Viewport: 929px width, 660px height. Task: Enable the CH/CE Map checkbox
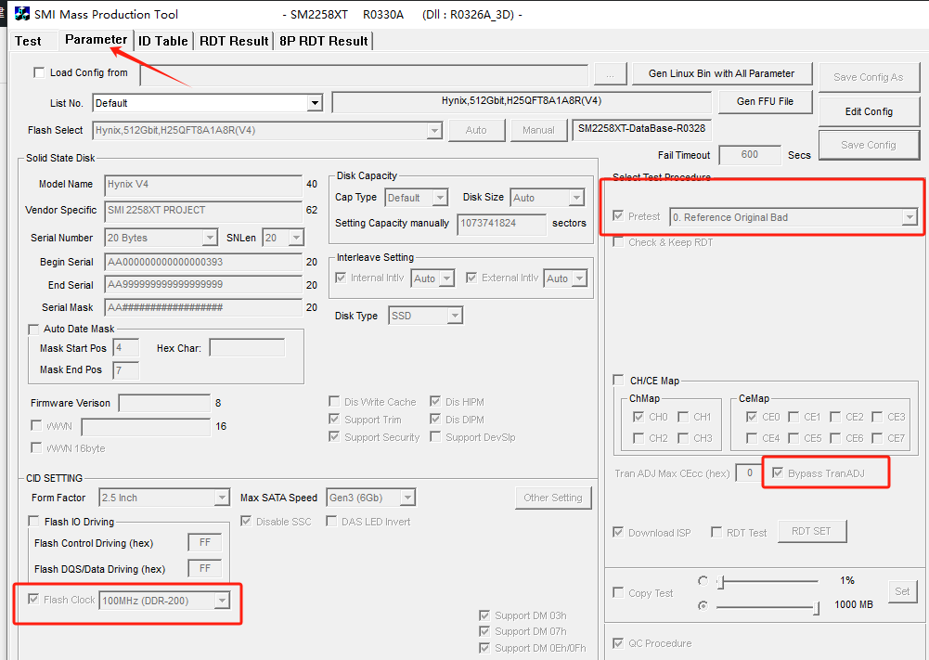pos(618,380)
